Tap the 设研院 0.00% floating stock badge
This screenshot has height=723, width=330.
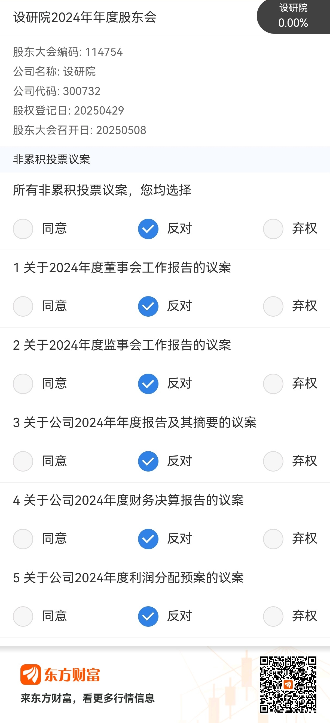(x=293, y=16)
